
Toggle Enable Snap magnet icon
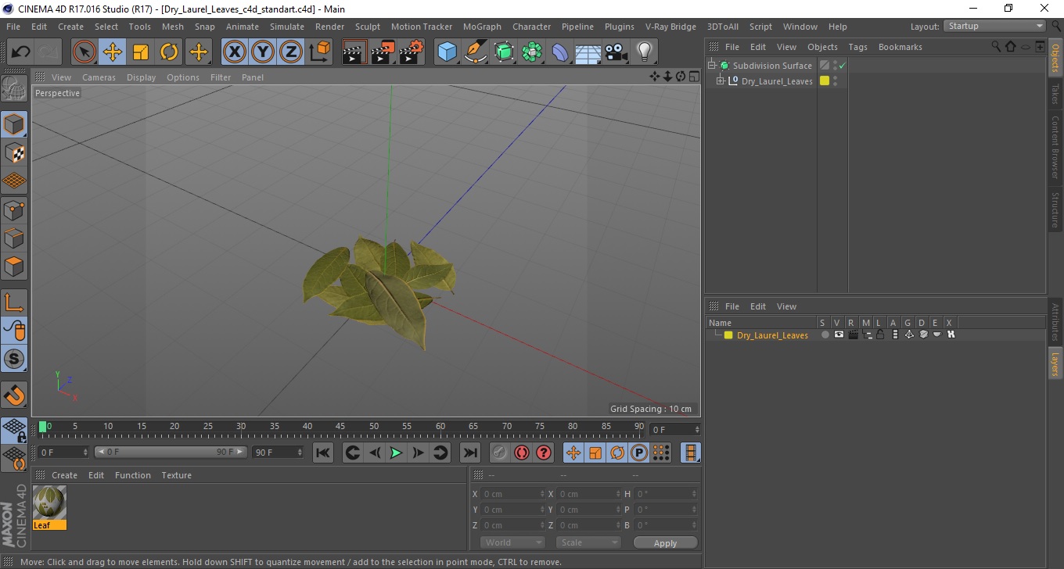[x=14, y=395]
